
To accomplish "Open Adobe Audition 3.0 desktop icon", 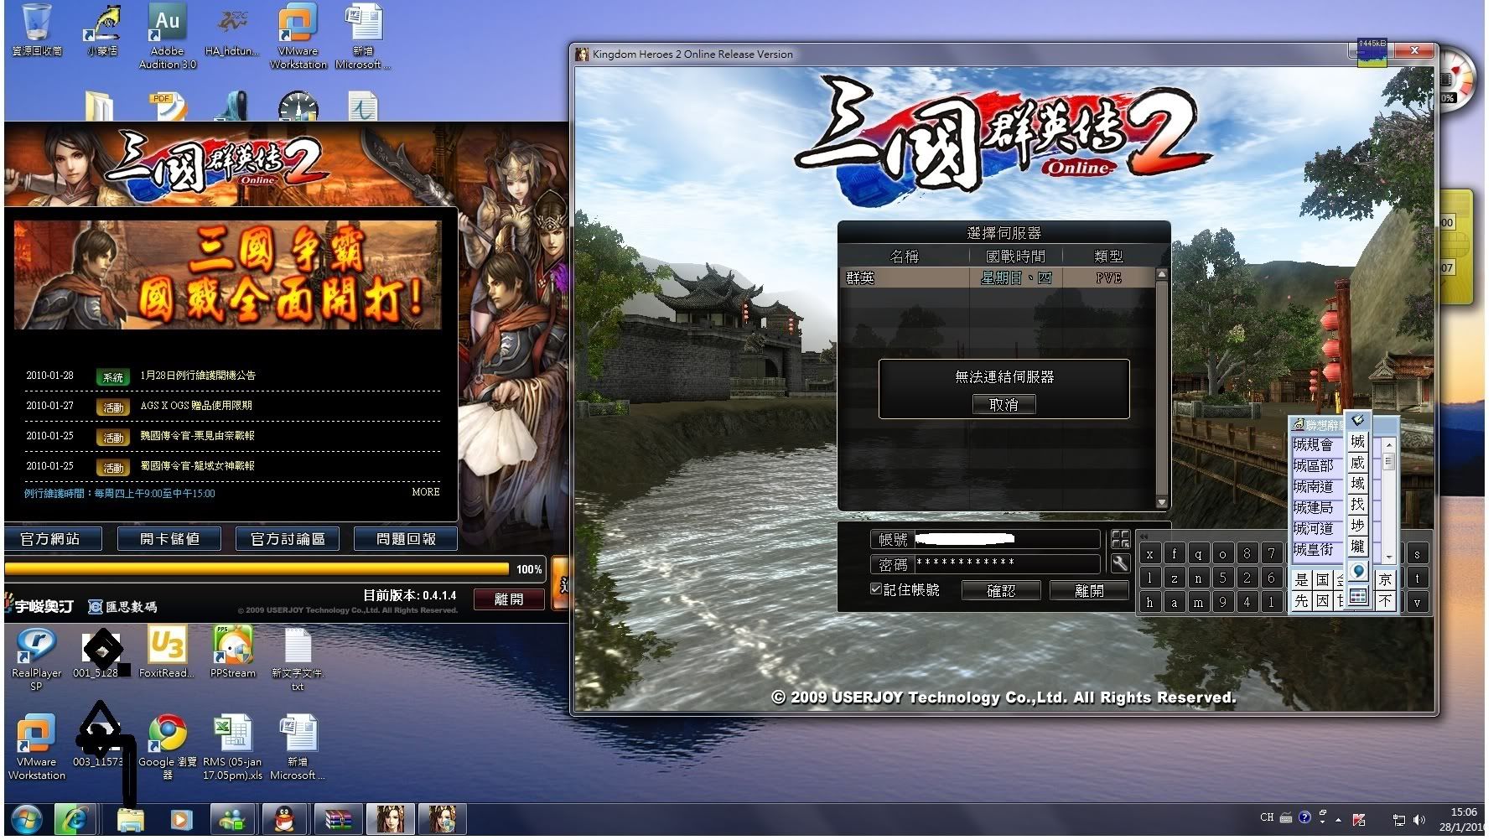I will [x=168, y=35].
